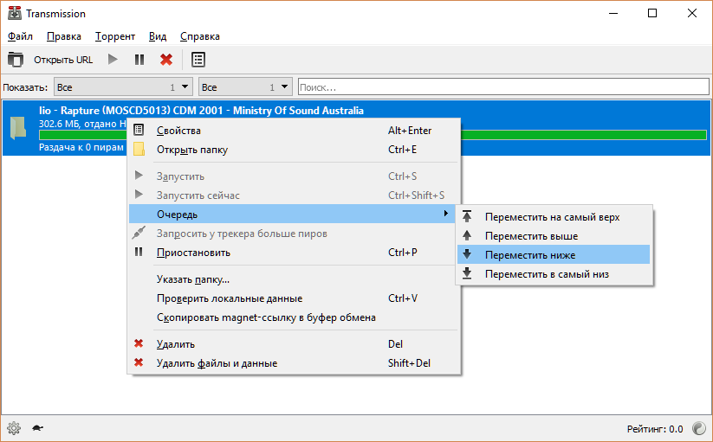Click the start torrent play icon in toolbar
Viewport: 713px width, 442px height.
click(x=113, y=60)
